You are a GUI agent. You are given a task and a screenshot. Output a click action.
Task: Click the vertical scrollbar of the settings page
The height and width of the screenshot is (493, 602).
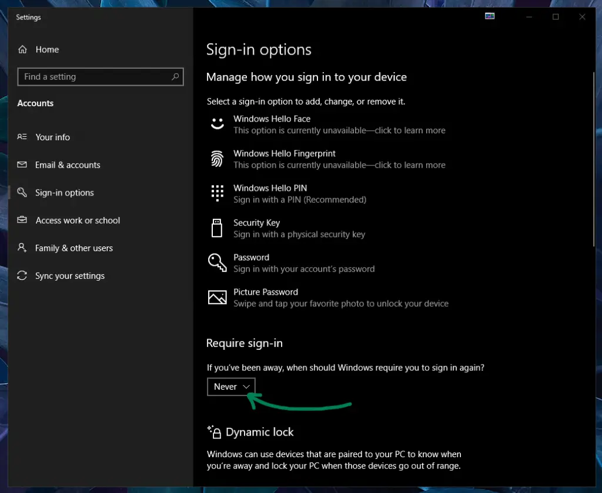pos(594,159)
